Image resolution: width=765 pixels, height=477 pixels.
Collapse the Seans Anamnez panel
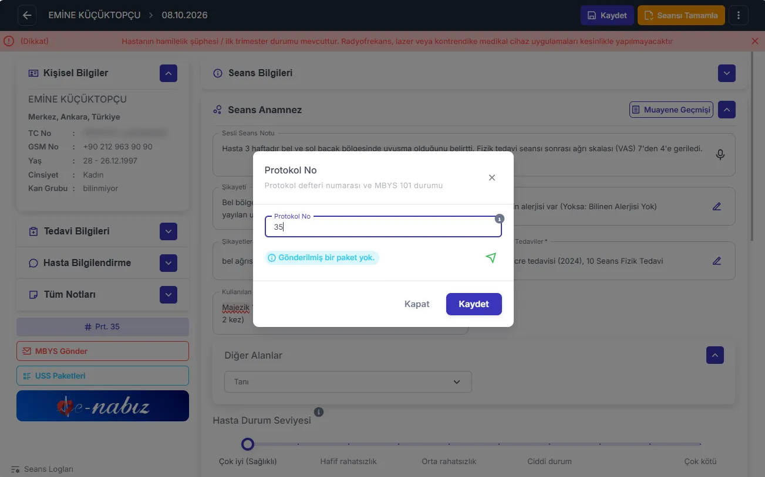tap(727, 110)
